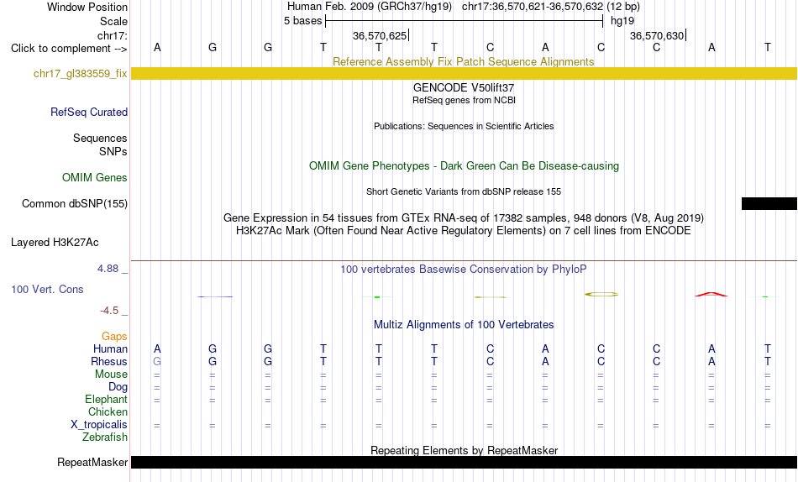The height and width of the screenshot is (482, 798).
Task: Click the hollow olive PhyloP conservation mark
Action: [601, 294]
